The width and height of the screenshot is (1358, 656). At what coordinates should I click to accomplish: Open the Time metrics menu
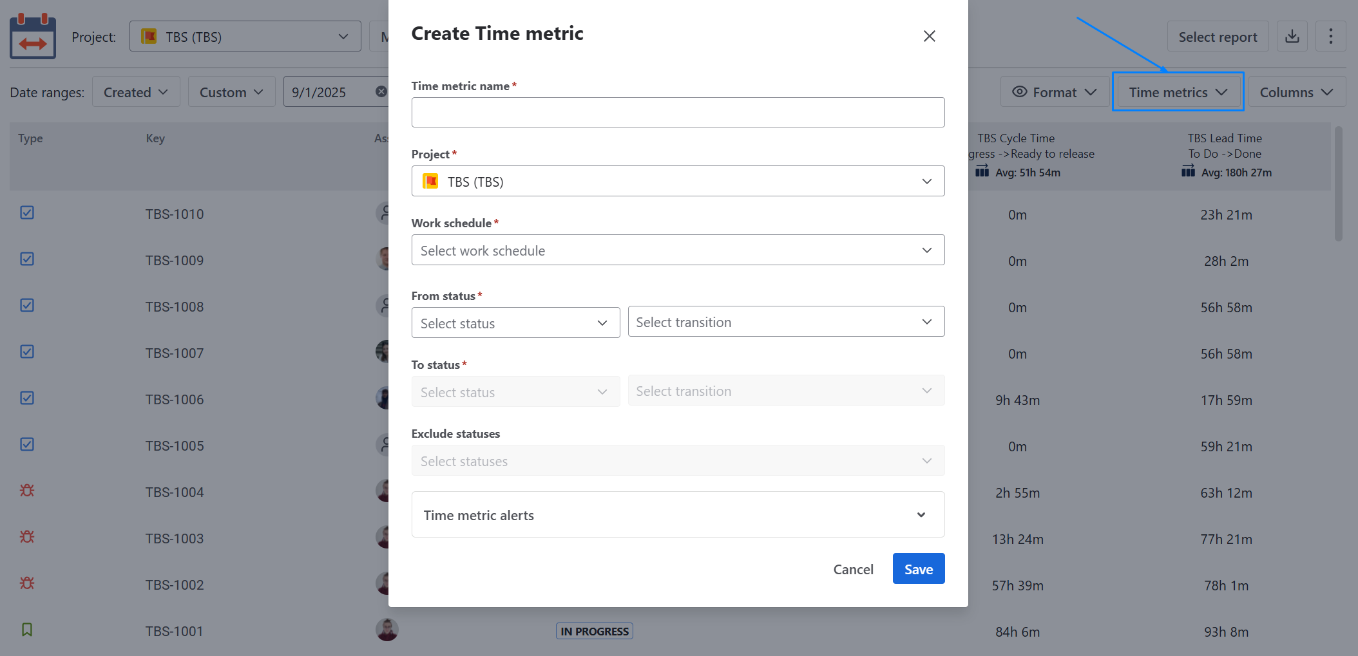click(x=1178, y=92)
